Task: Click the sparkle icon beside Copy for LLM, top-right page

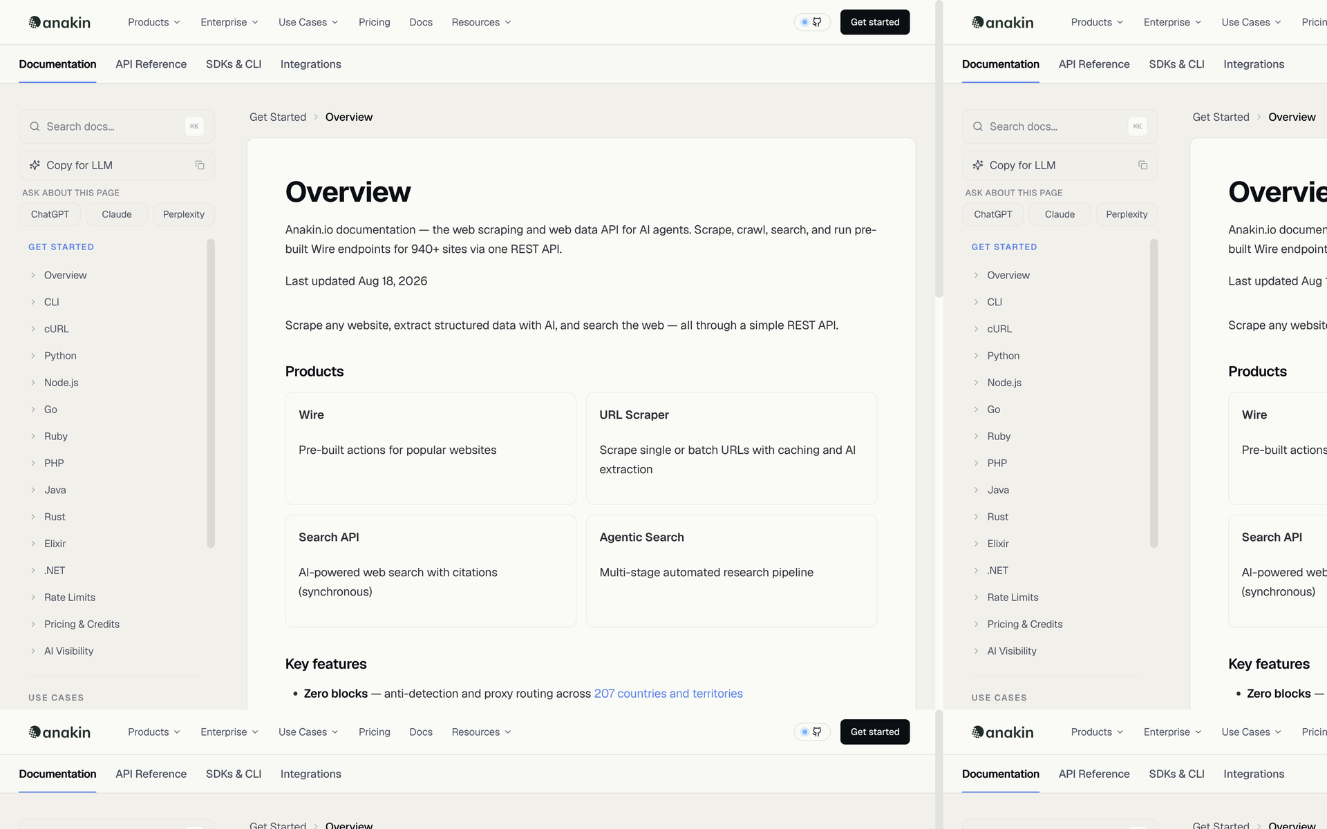Action: [x=978, y=165]
